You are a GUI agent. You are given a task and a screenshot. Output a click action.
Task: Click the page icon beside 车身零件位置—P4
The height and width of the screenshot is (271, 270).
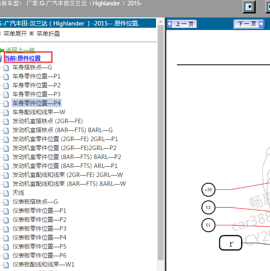(x=6, y=103)
